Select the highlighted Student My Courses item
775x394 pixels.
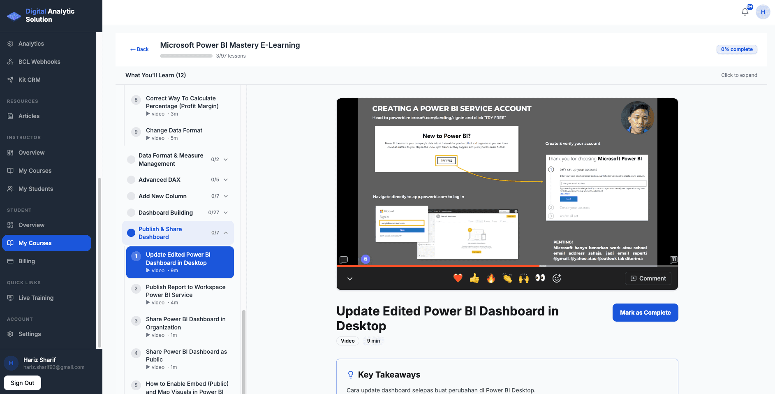46,243
